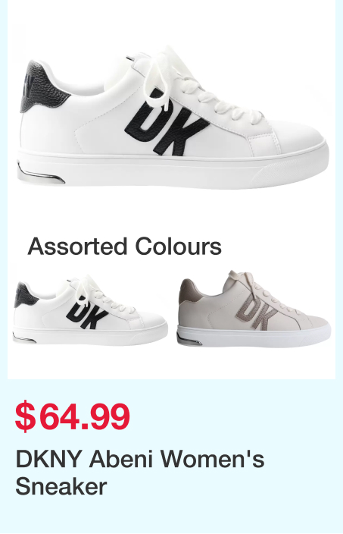
Task: Click the taupe DK logo on beige sneaker
Action: click(256, 310)
